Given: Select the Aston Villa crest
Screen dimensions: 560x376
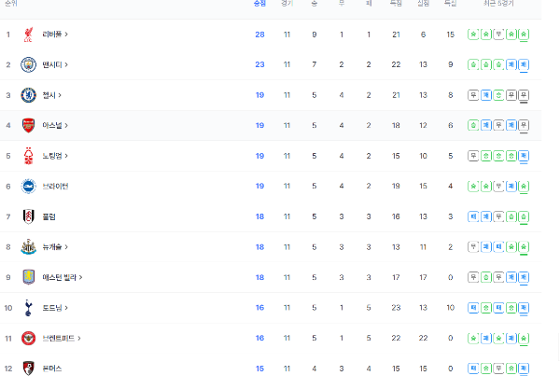Looking at the screenshot, I should coord(29,277).
